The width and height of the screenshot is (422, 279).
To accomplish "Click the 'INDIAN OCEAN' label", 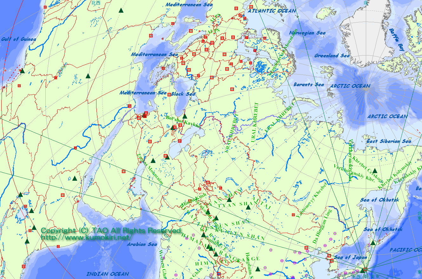I will 108,274.
